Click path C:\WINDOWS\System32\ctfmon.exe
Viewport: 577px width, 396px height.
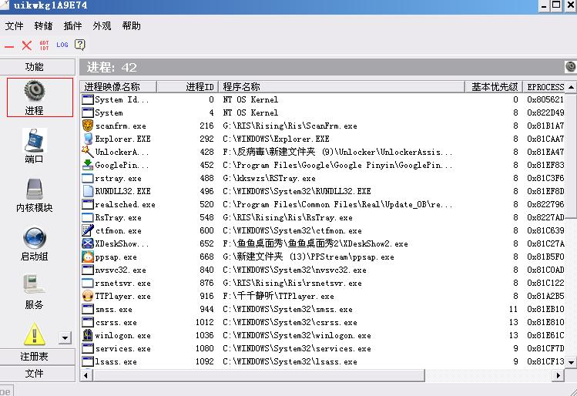pos(292,231)
